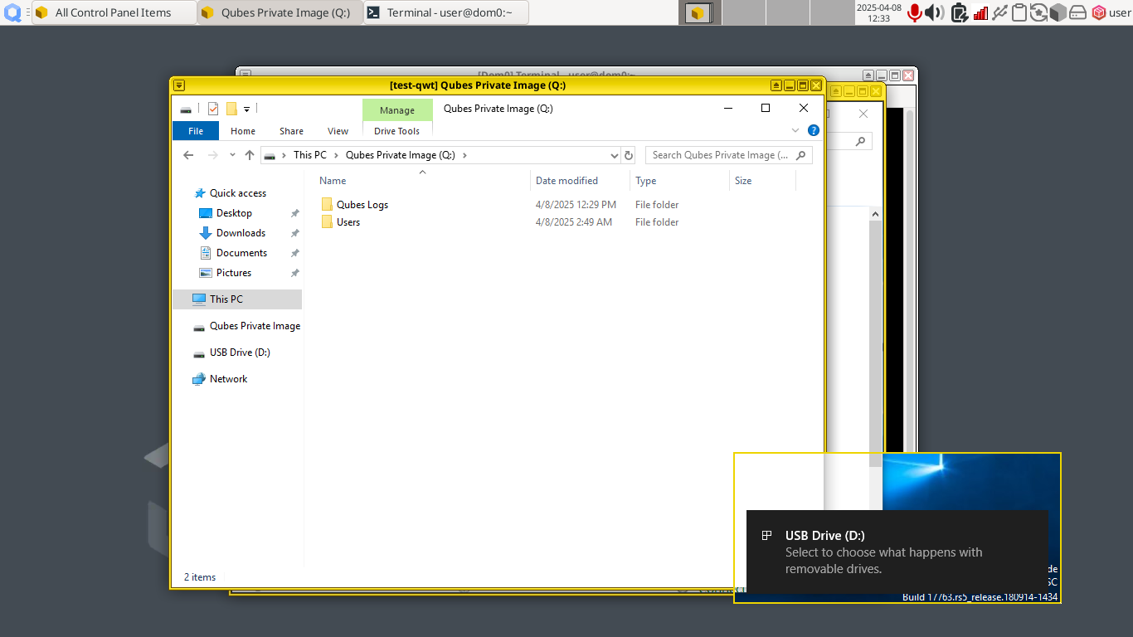Open the volume speaker tray icon

(x=935, y=12)
